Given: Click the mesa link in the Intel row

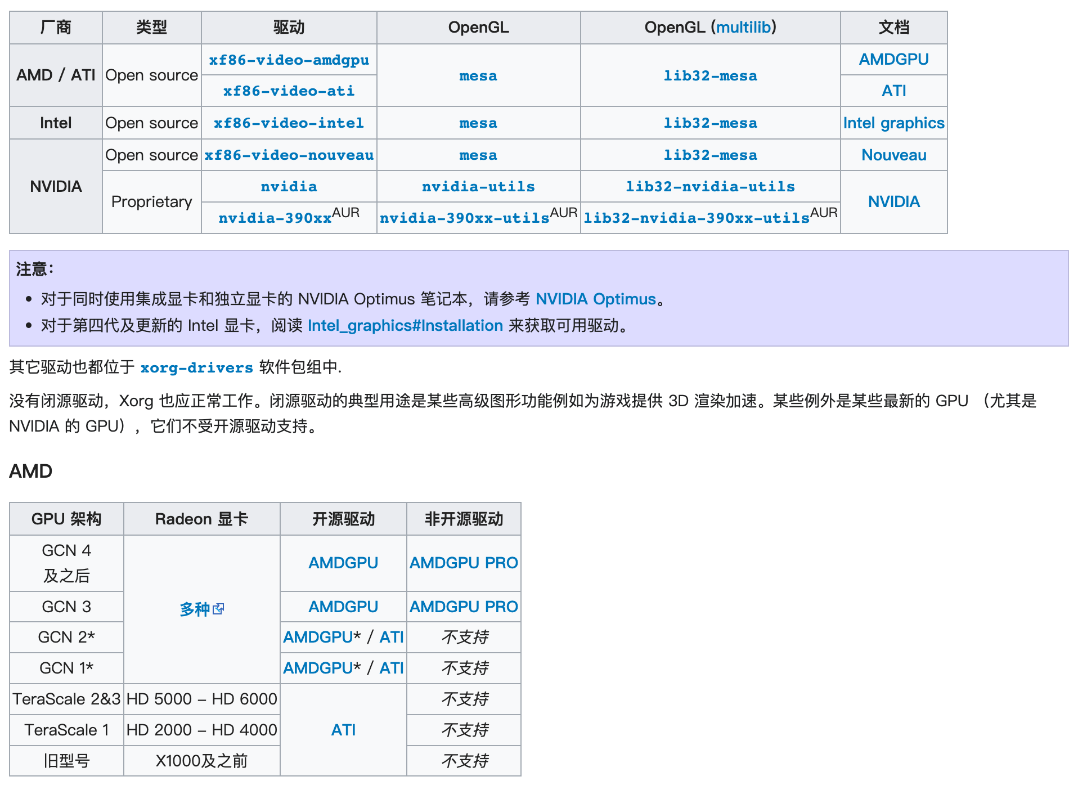Looking at the screenshot, I should coord(478,123).
